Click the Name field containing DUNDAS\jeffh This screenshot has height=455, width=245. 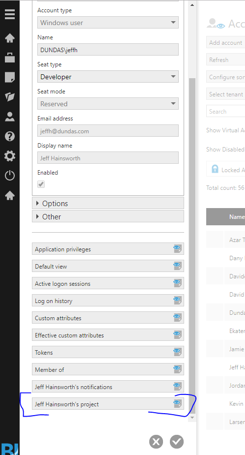point(108,50)
